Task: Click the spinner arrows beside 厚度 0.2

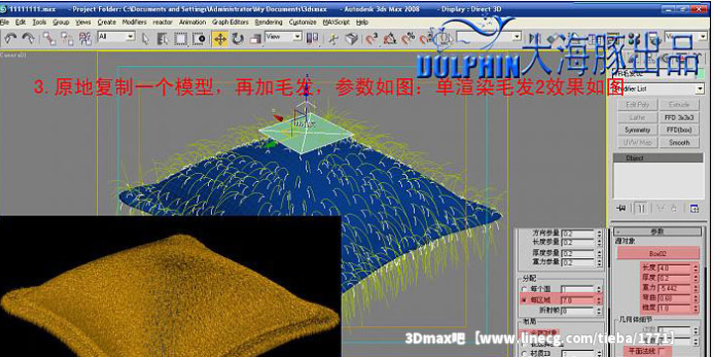Action: pyautogui.click(x=696, y=278)
